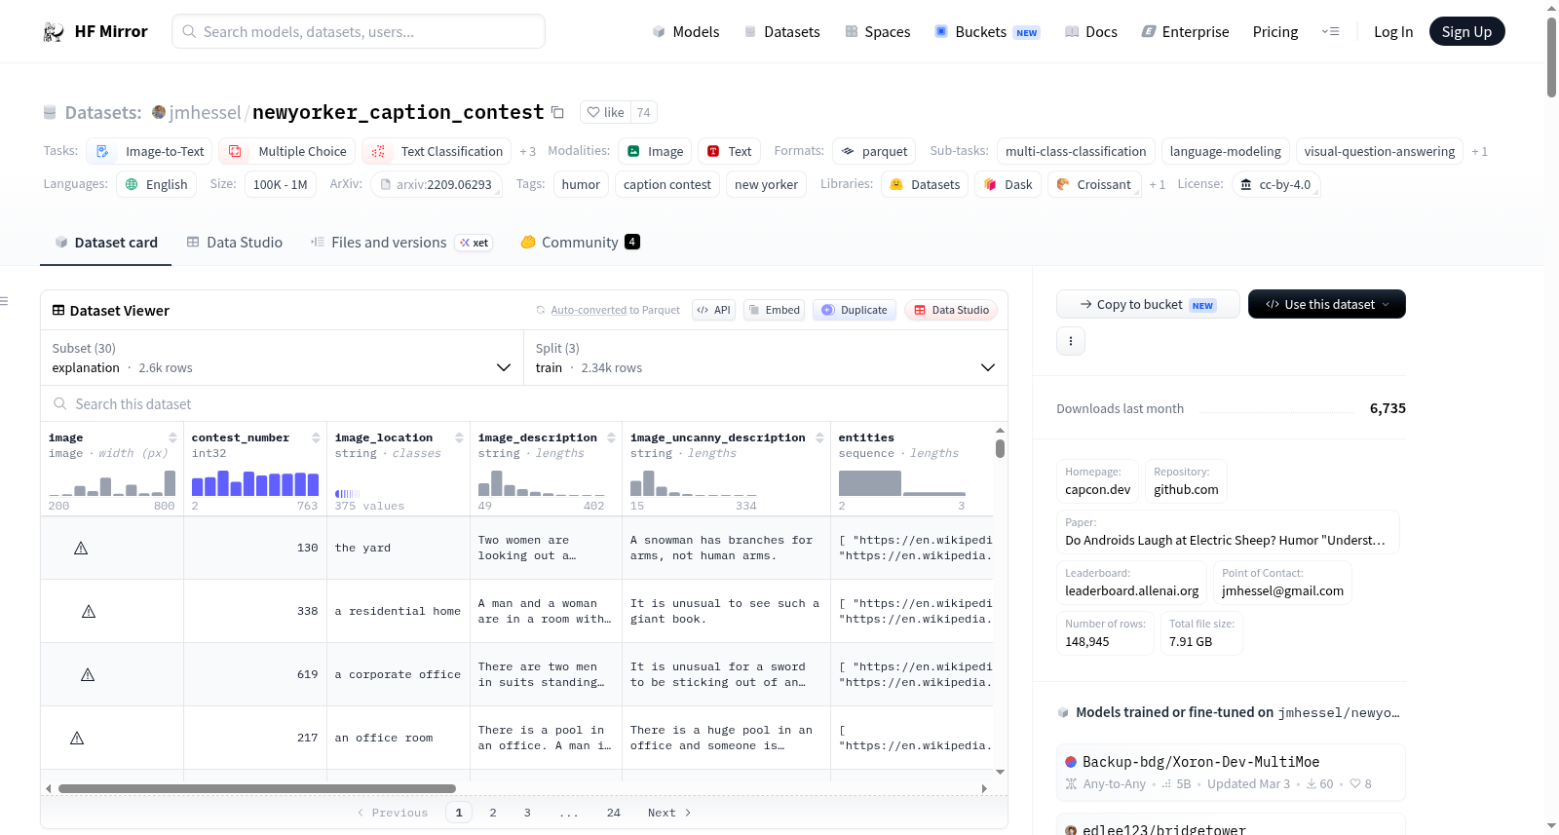Open the Files and versions tab
Viewport: 1559px width, 835px height.
point(401,243)
